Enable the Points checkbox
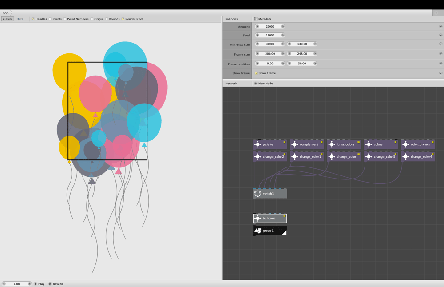Screen dimensions: 444x287 pyautogui.click(x=50, y=19)
